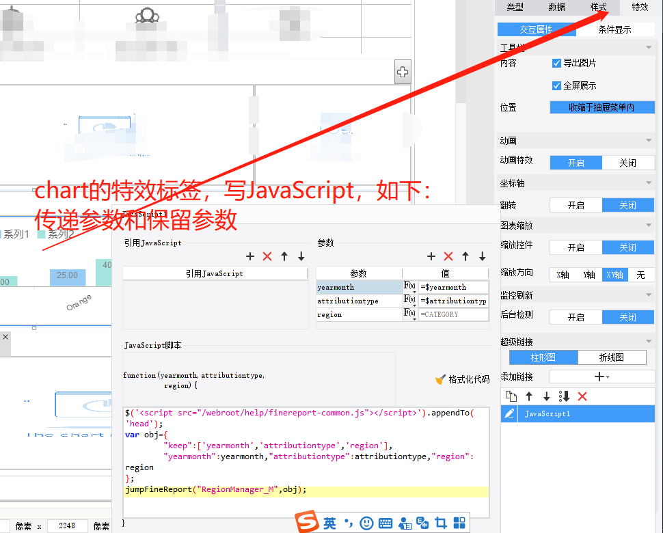This screenshot has height=533, width=663.
Task: Switch to the 类型 tab
Action: 515,7
